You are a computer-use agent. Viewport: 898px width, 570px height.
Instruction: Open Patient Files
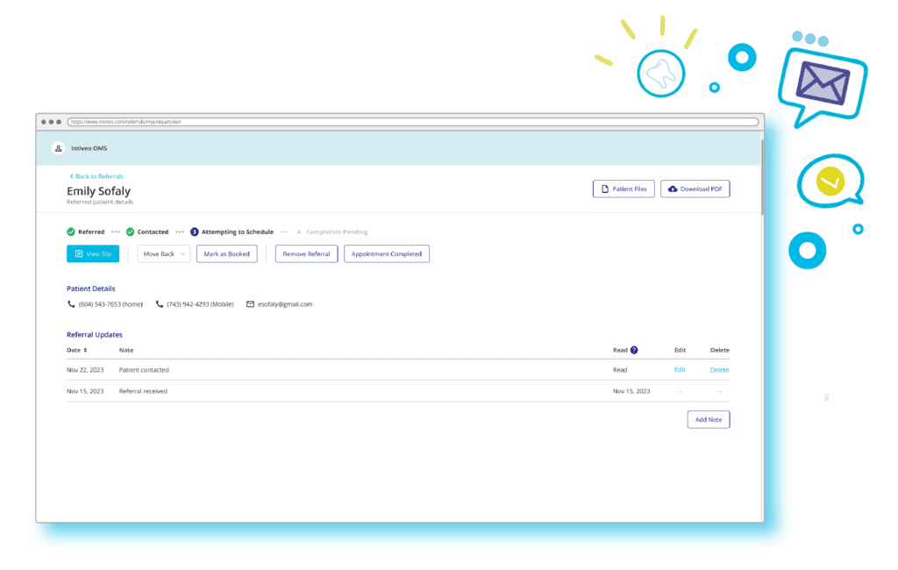point(624,189)
